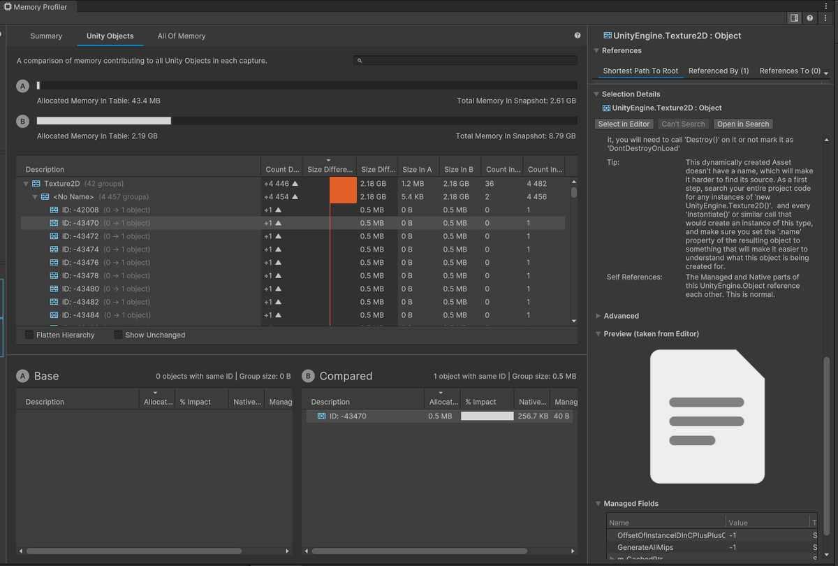Screen dimensions: 838x566
Task: Click the orange size difference bar for Texture2D
Action: click(343, 184)
